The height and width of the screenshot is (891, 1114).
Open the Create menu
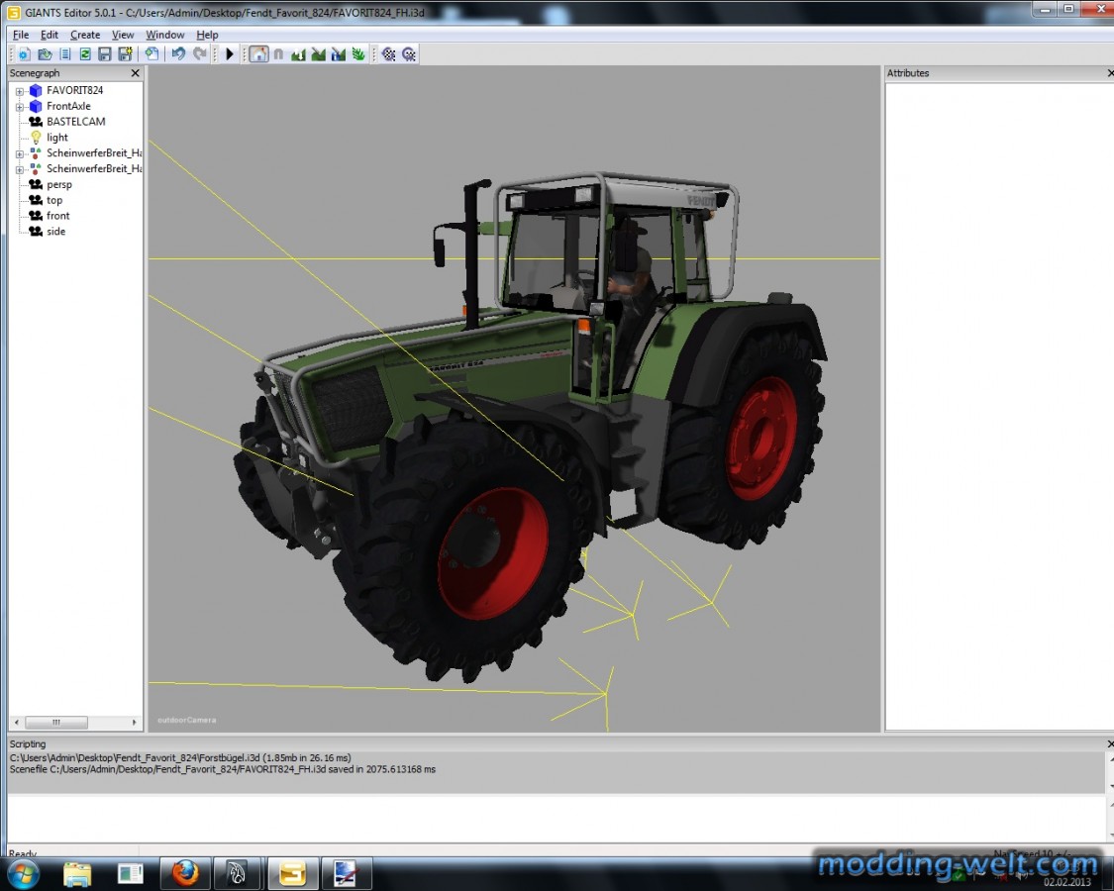coord(85,34)
